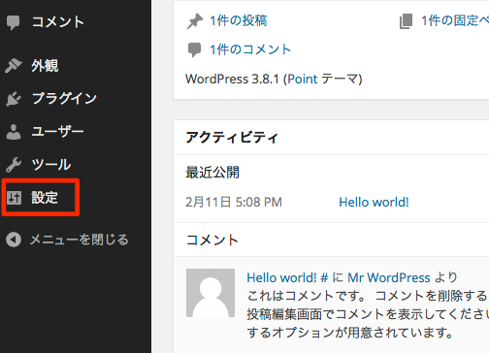Screen dimensions: 489x353
Task: Click the comment bubble icon in sidebar
Action: tap(14, 22)
